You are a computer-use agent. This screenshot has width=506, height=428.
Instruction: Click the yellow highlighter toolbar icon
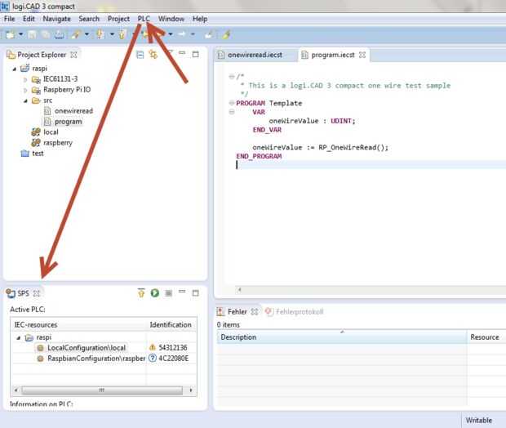(x=226, y=34)
